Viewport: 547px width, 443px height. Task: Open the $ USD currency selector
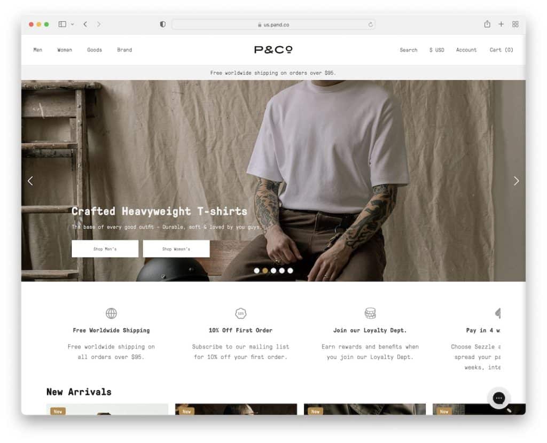[x=437, y=50]
